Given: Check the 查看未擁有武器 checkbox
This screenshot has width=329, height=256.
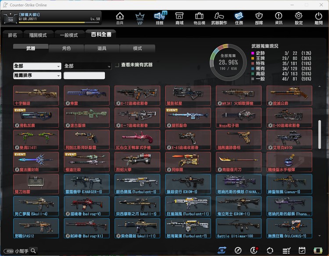Looking at the screenshot, I should tap(117, 65).
